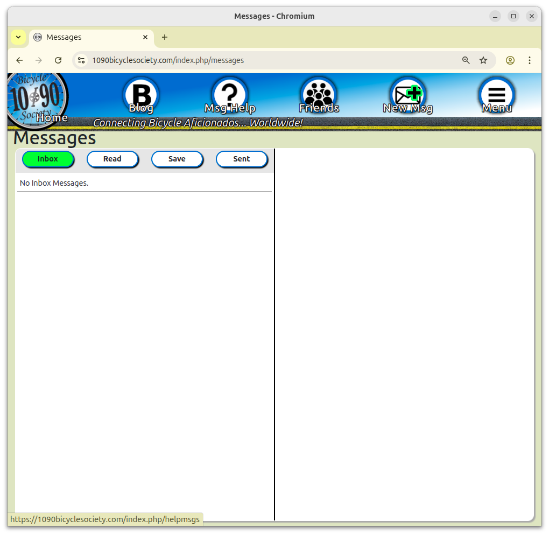This screenshot has width=549, height=535.
Task: Switch to Read messages view
Action: point(112,159)
